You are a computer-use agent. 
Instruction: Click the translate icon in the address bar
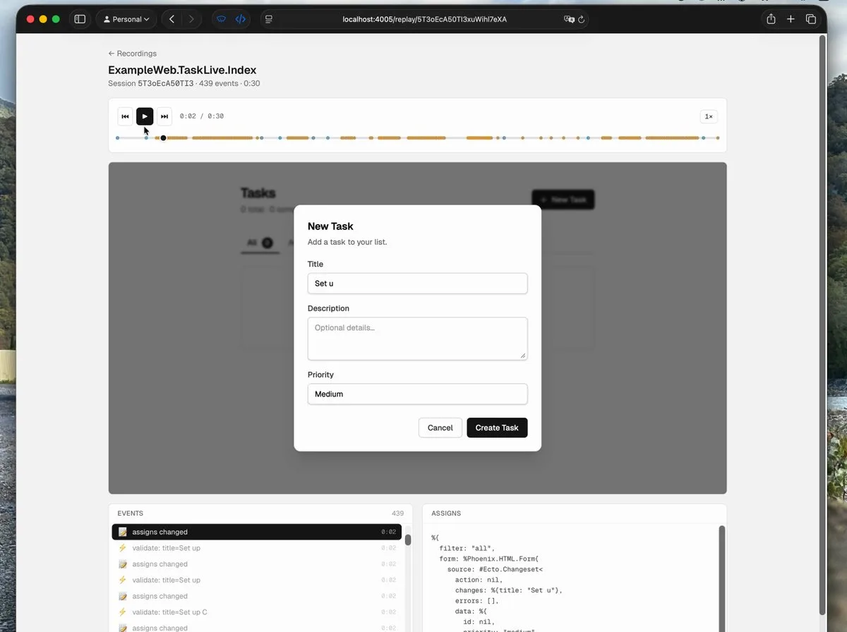(569, 19)
